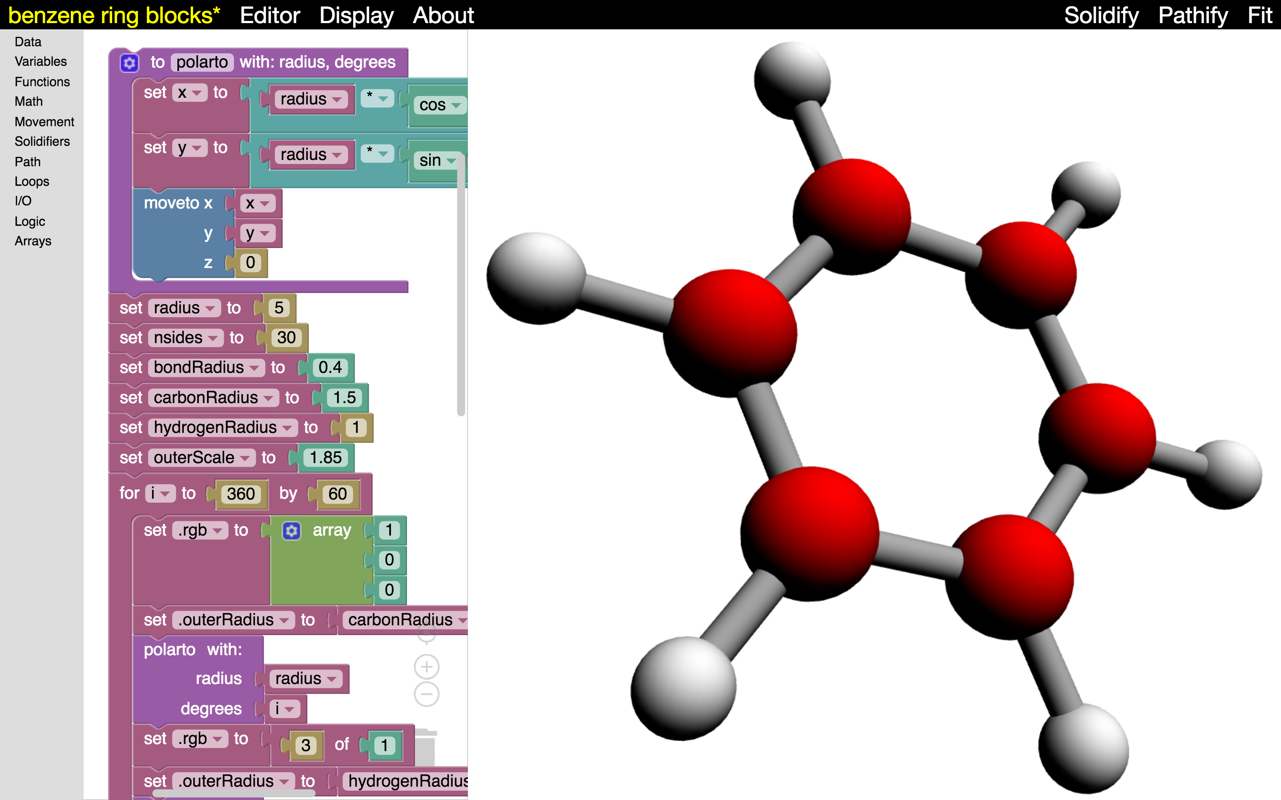This screenshot has width=1281, height=800.
Task: Click the array block mutator gear icon
Action: [x=291, y=531]
